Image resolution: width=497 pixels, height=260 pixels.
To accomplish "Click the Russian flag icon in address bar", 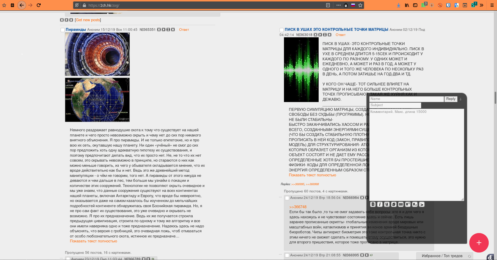I will [353, 5].
